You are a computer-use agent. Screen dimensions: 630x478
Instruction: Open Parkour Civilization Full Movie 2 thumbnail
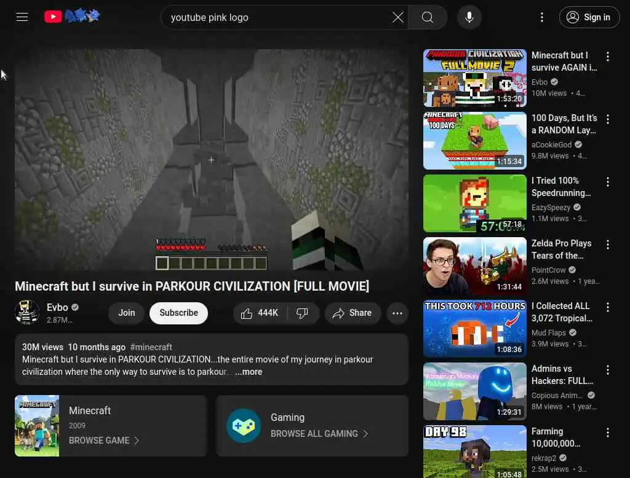coord(474,78)
